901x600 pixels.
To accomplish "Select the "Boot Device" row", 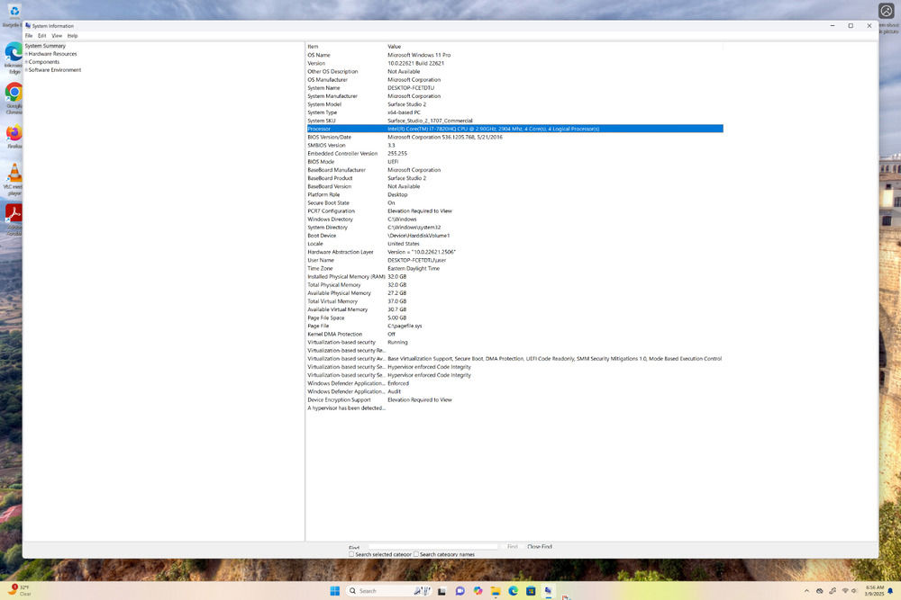I will pyautogui.click(x=514, y=236).
